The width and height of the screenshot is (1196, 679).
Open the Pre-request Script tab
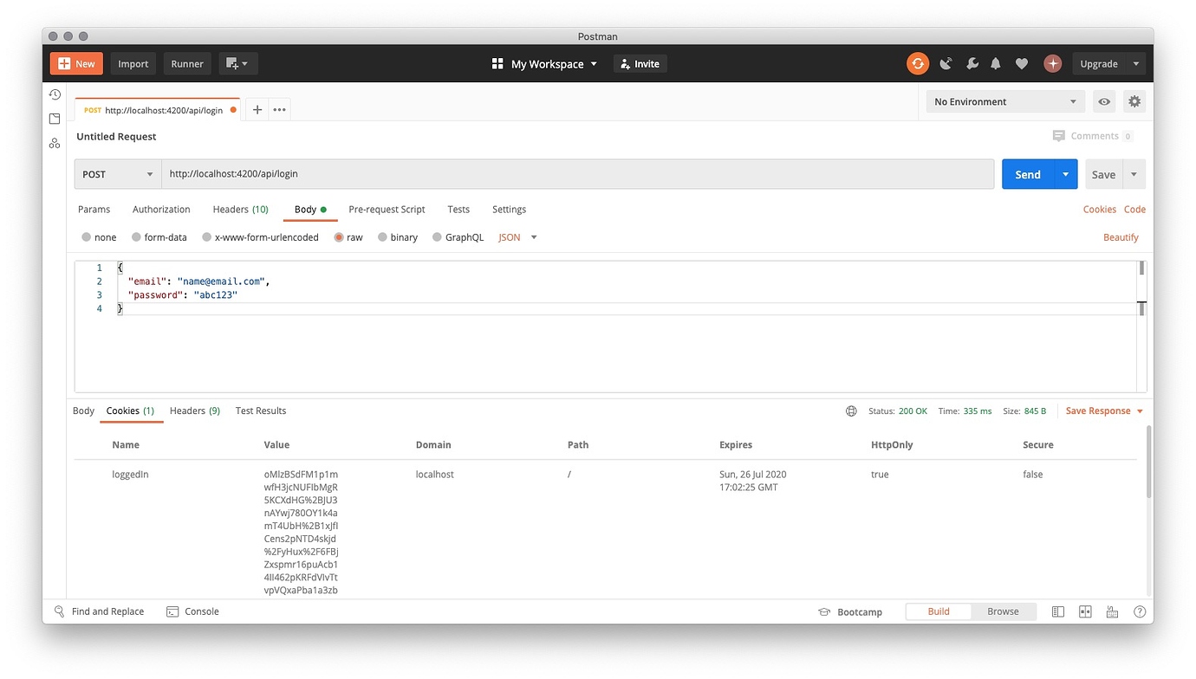pyautogui.click(x=387, y=210)
